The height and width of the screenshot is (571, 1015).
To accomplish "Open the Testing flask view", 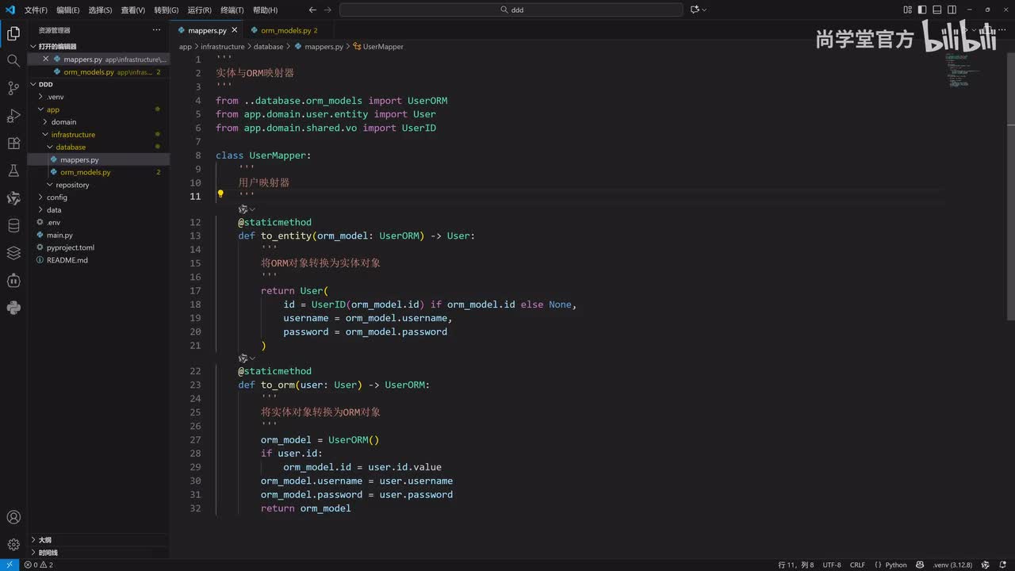I will click(x=13, y=171).
